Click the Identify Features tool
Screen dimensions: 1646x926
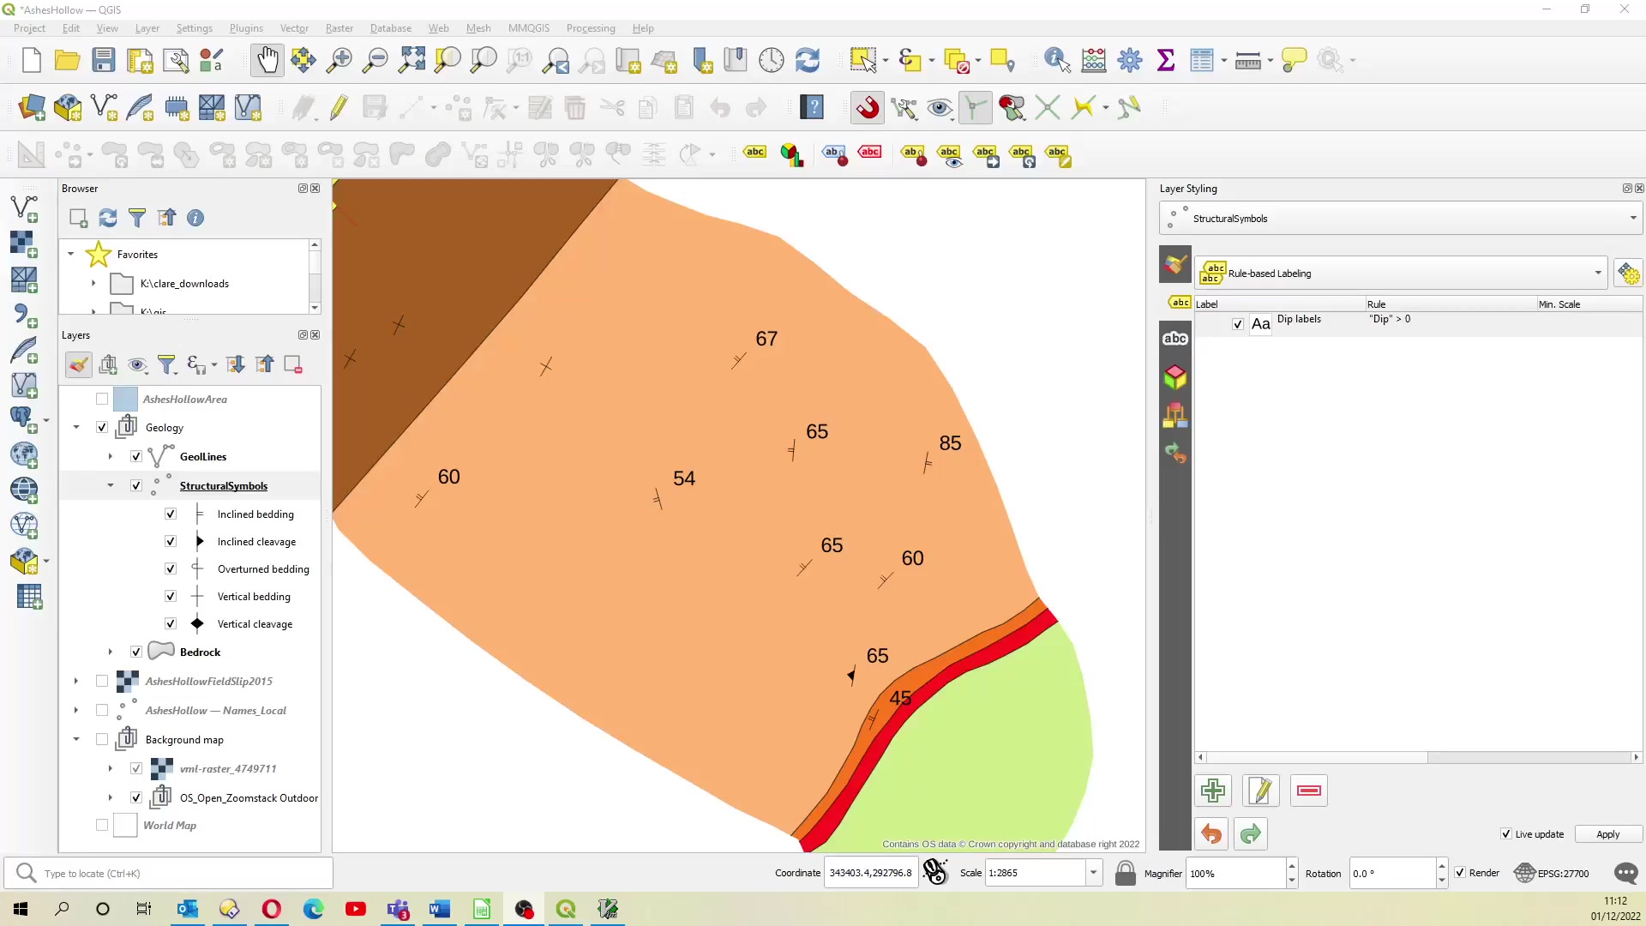1057,60
